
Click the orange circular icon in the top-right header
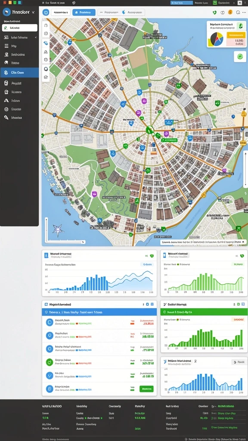click(x=230, y=12)
